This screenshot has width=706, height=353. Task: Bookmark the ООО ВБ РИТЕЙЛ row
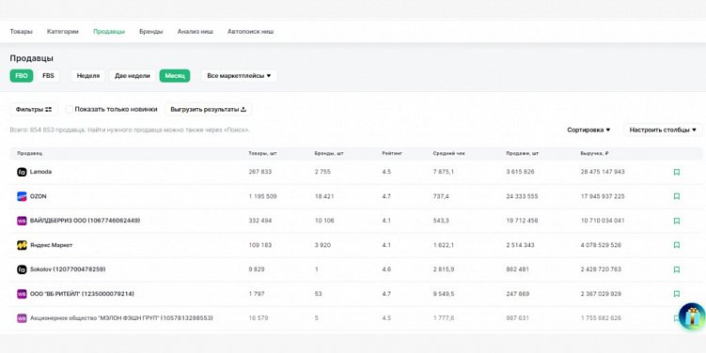(676, 294)
